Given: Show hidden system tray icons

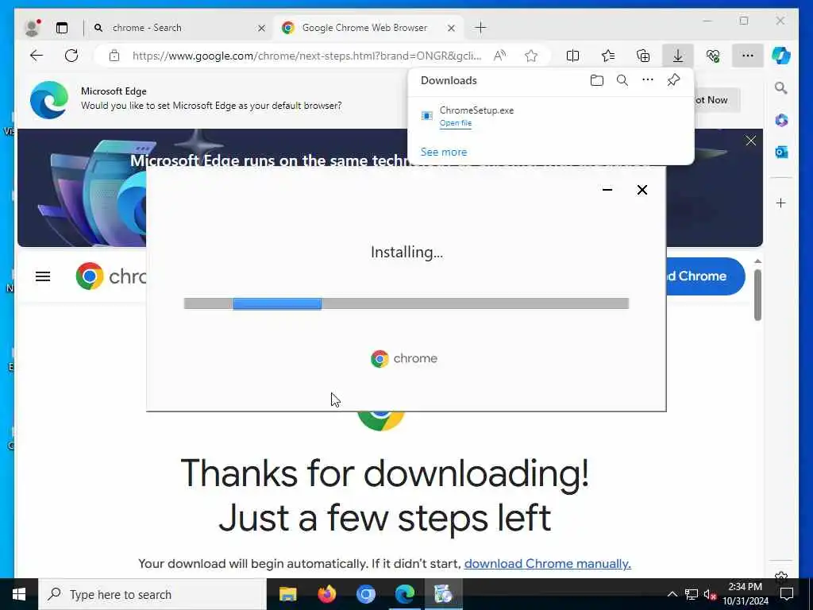Looking at the screenshot, I should tap(672, 594).
